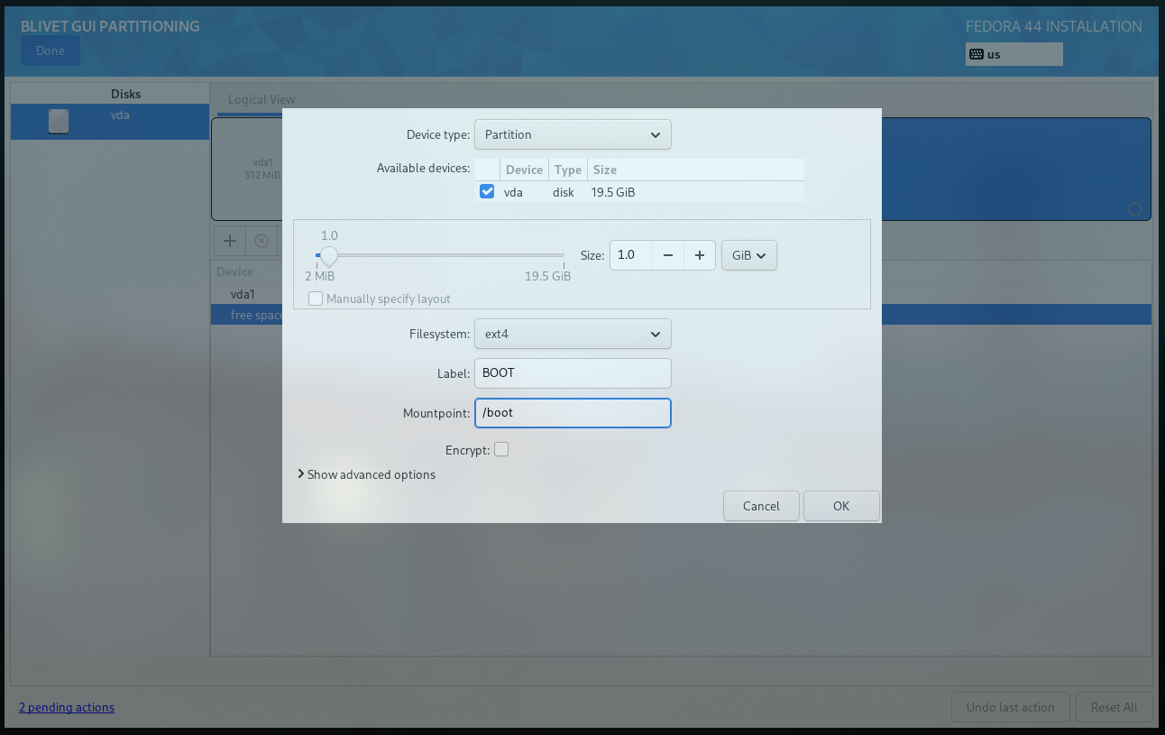
Task: Click the Device header in logical view list
Action: (x=235, y=271)
